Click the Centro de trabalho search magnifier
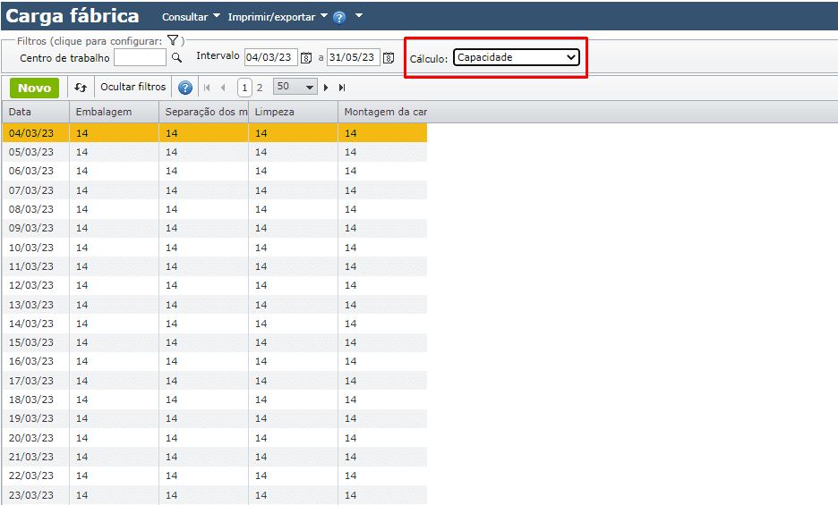 click(176, 58)
